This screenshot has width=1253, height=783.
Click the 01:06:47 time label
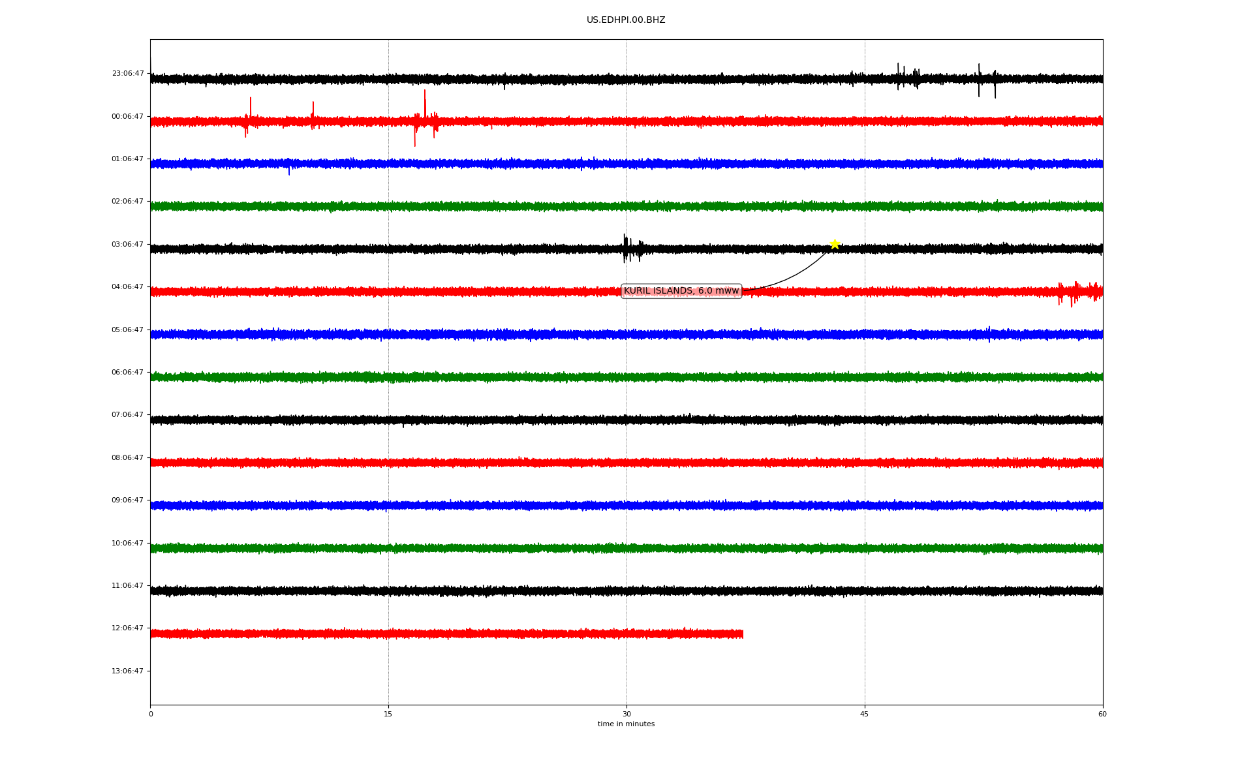(128, 159)
